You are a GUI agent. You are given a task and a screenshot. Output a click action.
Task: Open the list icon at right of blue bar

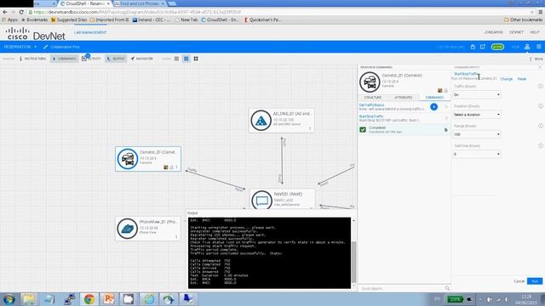539,47
